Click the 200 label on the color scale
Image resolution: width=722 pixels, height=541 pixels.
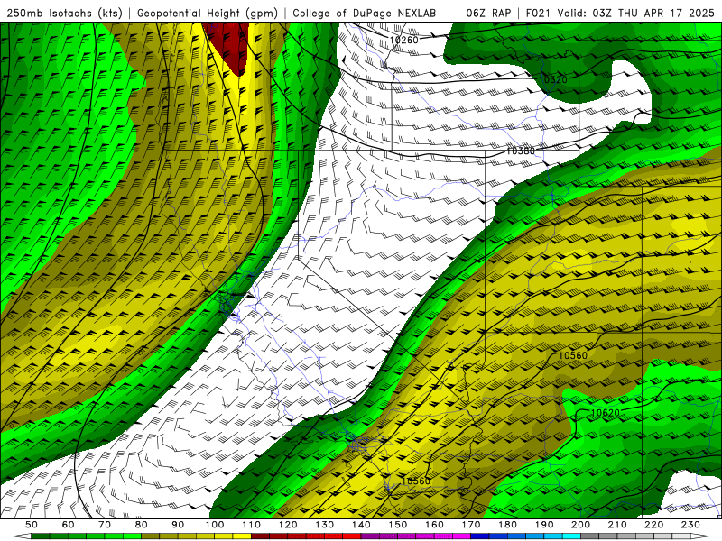click(581, 525)
